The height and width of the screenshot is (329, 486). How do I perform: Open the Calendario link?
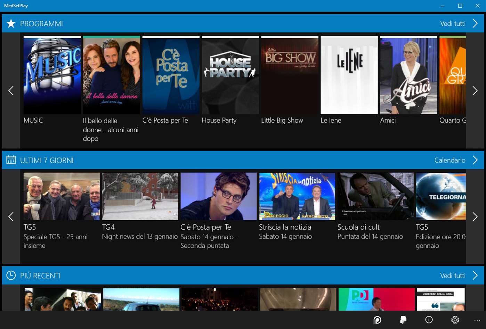450,160
